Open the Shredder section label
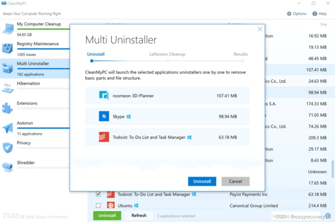The image size is (335, 222). (x=26, y=162)
